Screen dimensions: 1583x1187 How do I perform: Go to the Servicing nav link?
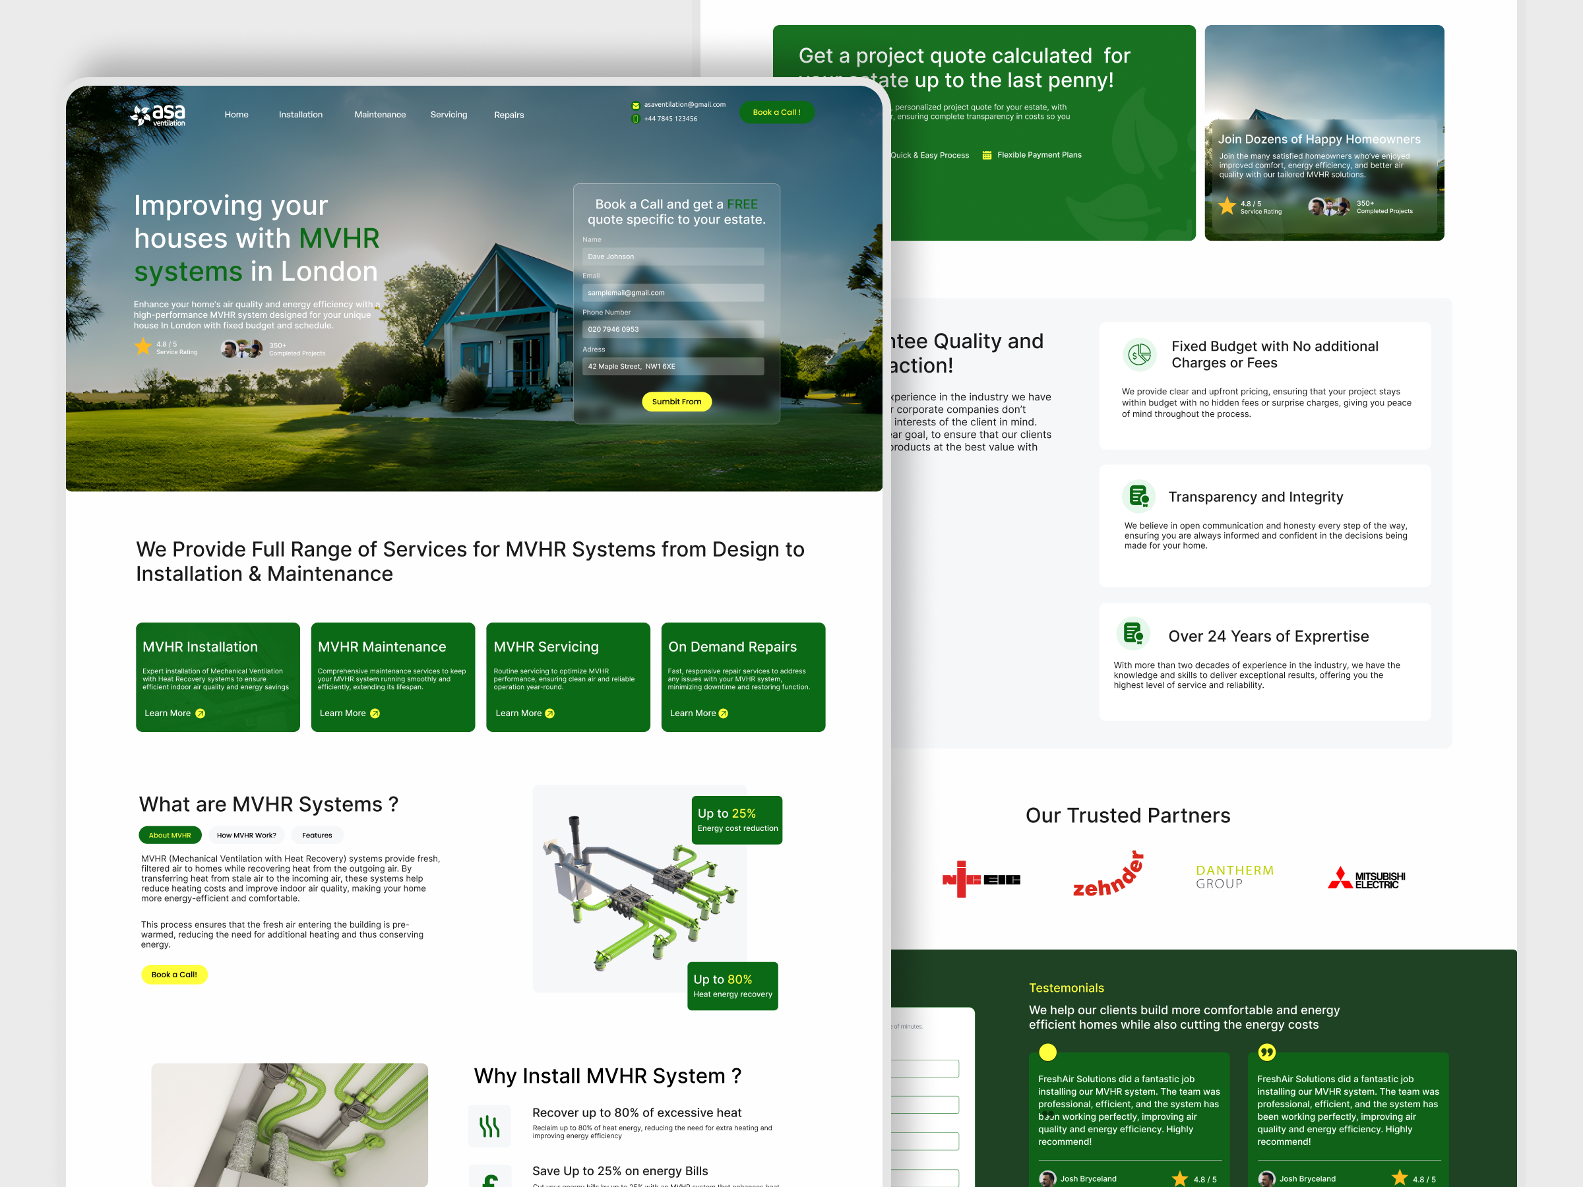[449, 115]
